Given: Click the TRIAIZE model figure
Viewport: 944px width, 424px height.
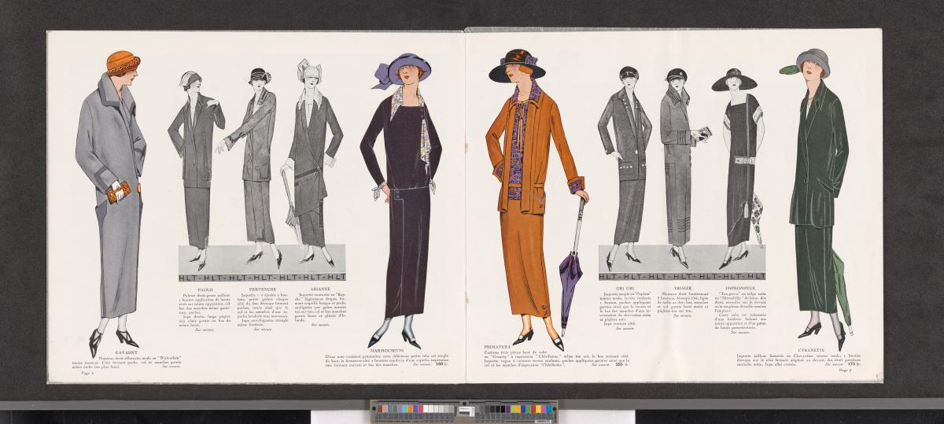Looking at the screenshot, I should coord(675,165).
